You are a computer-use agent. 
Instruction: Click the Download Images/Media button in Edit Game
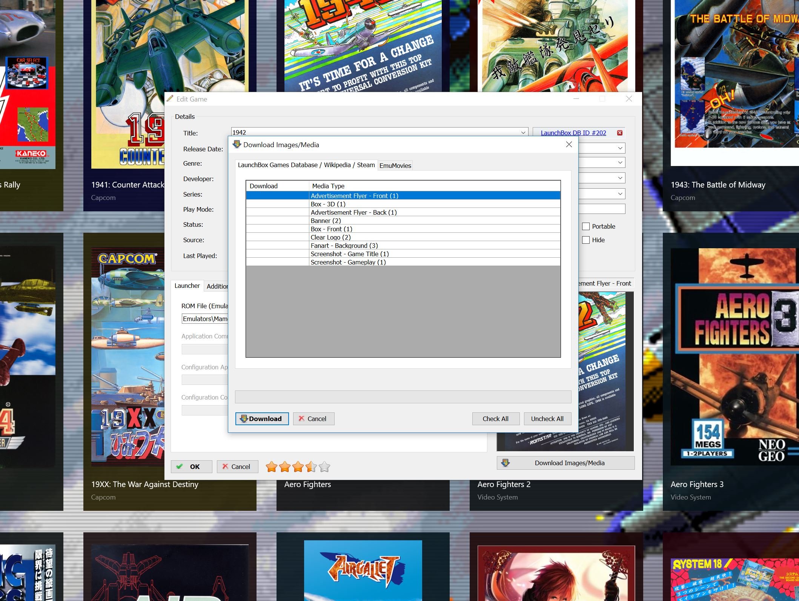click(565, 463)
